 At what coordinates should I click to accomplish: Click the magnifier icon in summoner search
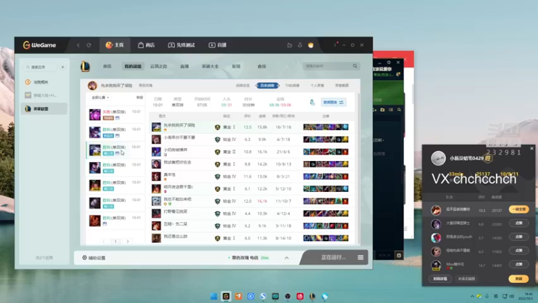tap(355, 66)
